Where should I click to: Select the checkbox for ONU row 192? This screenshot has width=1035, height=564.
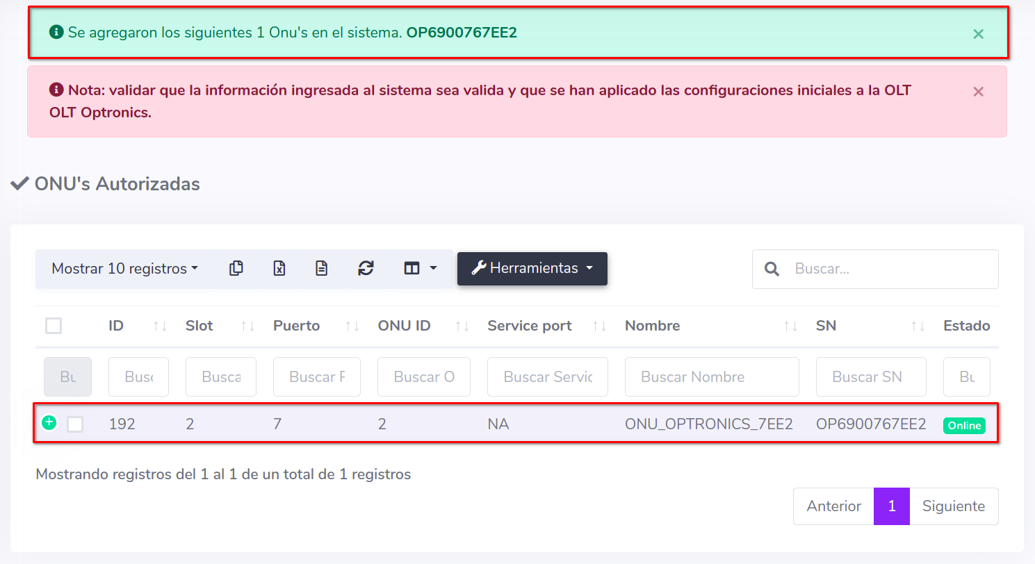(x=75, y=424)
